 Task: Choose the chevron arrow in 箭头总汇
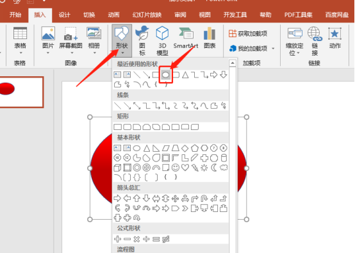(185, 208)
